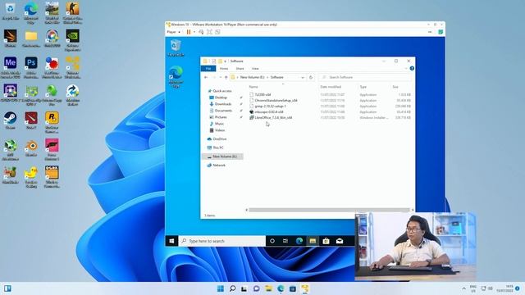Select the gimp setup file
Screen dimensions: 525x295
(x=270, y=106)
